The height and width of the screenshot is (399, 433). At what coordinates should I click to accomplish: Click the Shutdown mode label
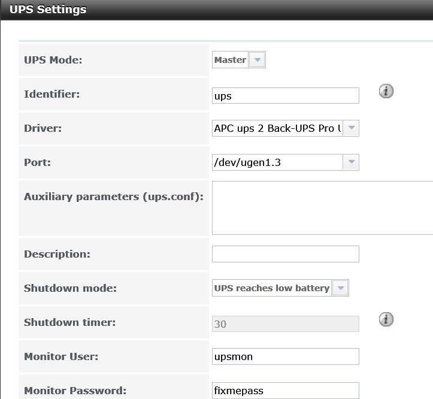(x=70, y=288)
